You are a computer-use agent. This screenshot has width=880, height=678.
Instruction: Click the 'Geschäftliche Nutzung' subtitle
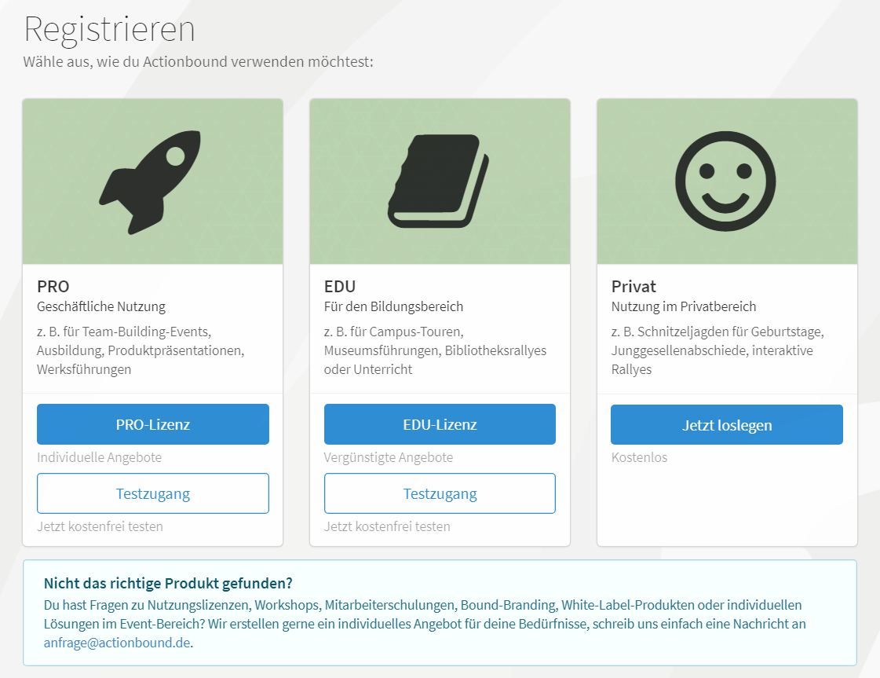(101, 306)
